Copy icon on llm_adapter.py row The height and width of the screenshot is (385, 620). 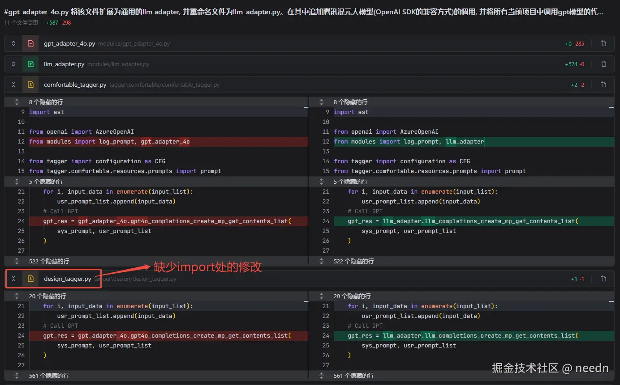[603, 64]
